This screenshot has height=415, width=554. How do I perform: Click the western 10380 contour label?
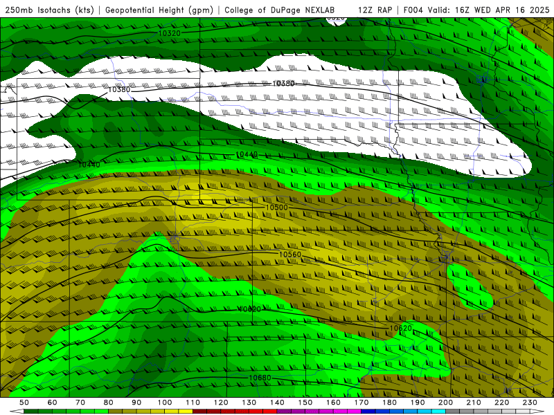coord(119,89)
